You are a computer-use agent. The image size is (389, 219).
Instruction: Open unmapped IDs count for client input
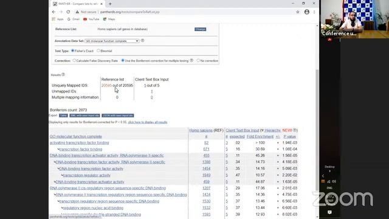coord(151,91)
